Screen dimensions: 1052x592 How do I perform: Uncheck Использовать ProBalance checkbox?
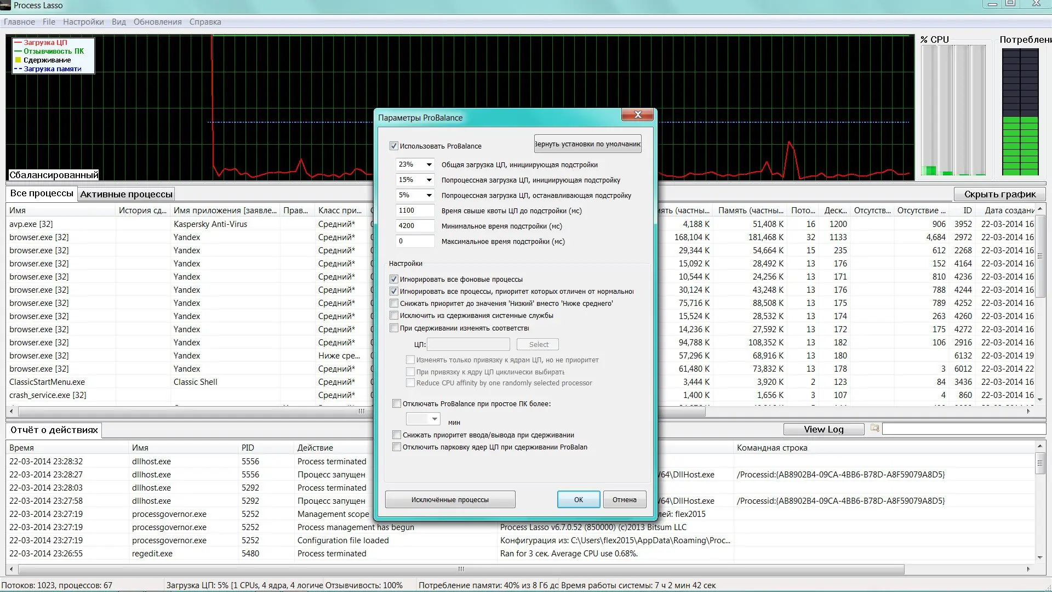tap(393, 146)
